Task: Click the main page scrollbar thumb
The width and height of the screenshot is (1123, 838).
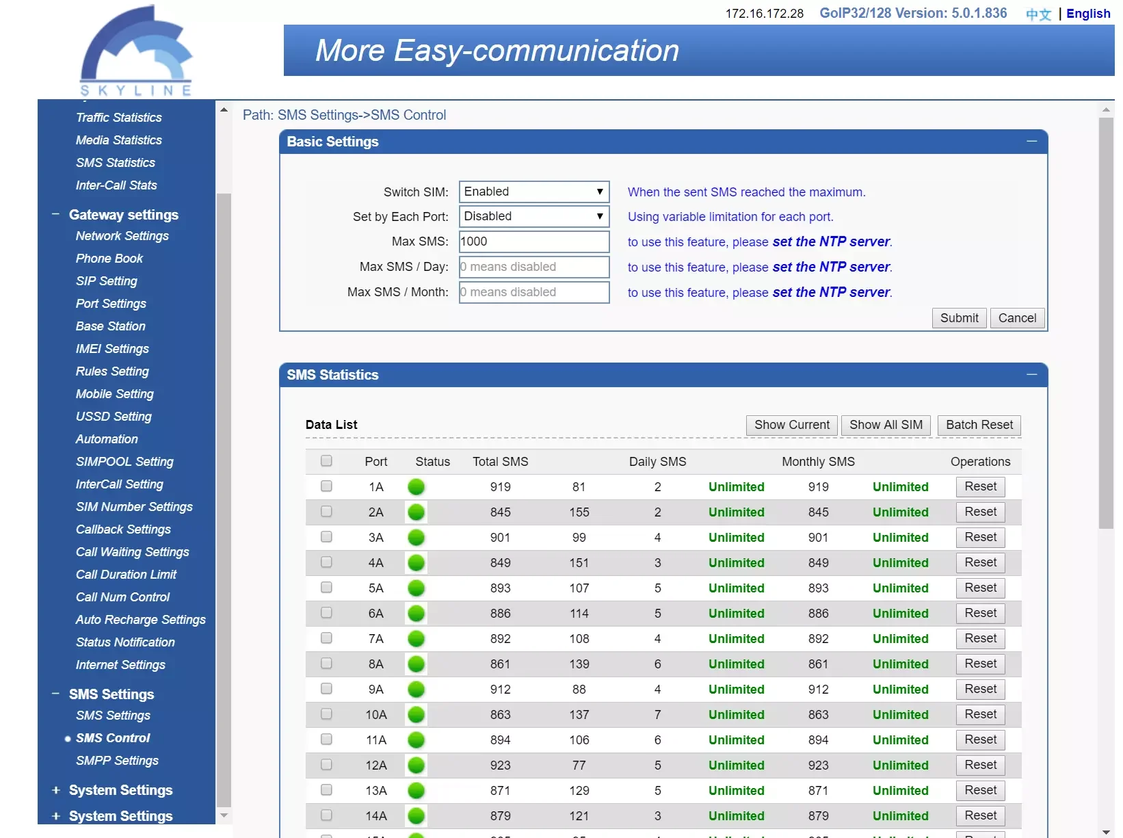Action: coord(1106,323)
